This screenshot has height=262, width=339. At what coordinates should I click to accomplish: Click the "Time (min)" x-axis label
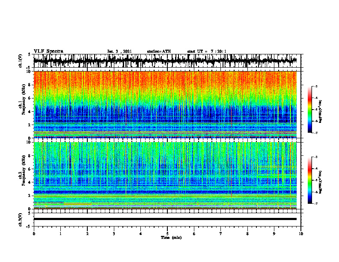pos(171,238)
